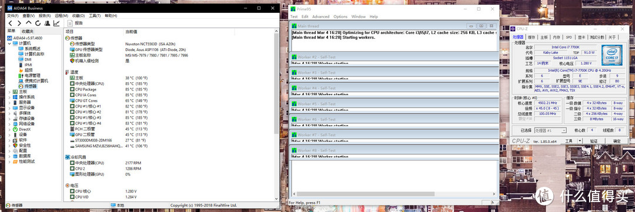The width and height of the screenshot is (635, 212).
Task: Switch to the 收藏夹 tab in AIDA64
Action: click(28, 31)
